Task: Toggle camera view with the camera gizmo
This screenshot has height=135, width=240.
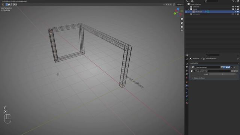Action: pyautogui.click(x=181, y=27)
